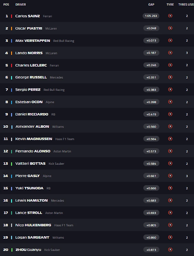The width and height of the screenshot is (194, 256).
Task: Select the tyre icon in Daniel Ricciardo's row
Action: tap(170, 114)
